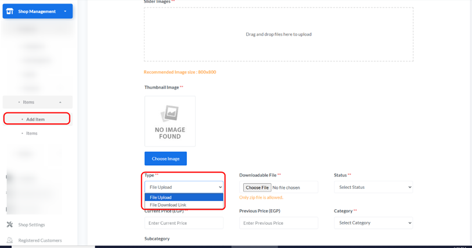Click the Shop Management store icon
472x248 pixels.
[9, 11]
